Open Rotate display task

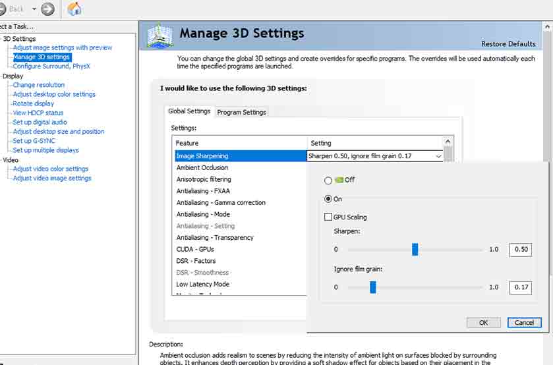point(33,103)
